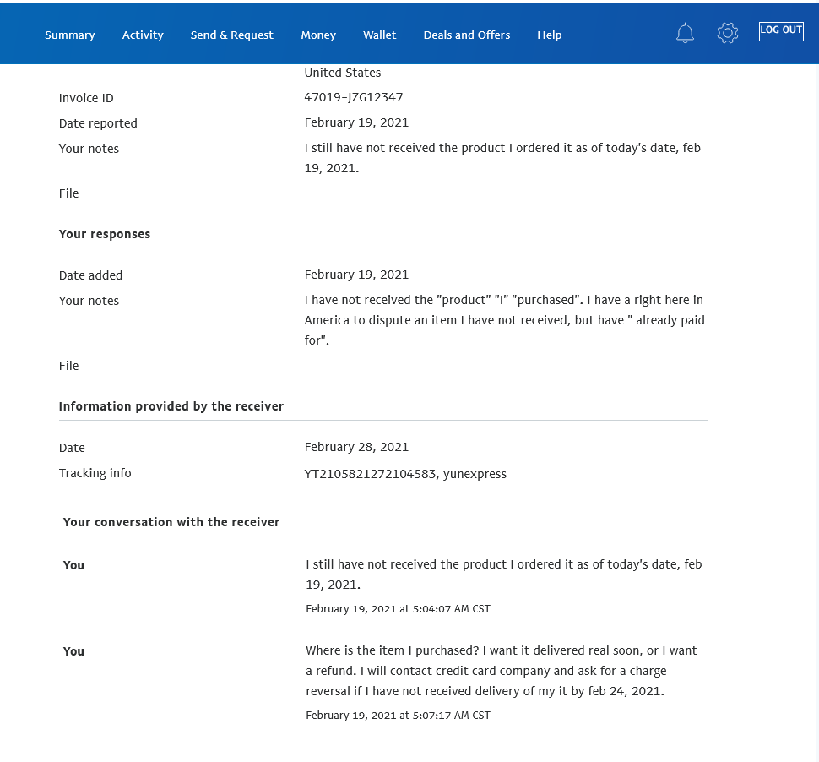Click the February 28, 2021 receiver date
819x762 pixels.
(x=356, y=447)
